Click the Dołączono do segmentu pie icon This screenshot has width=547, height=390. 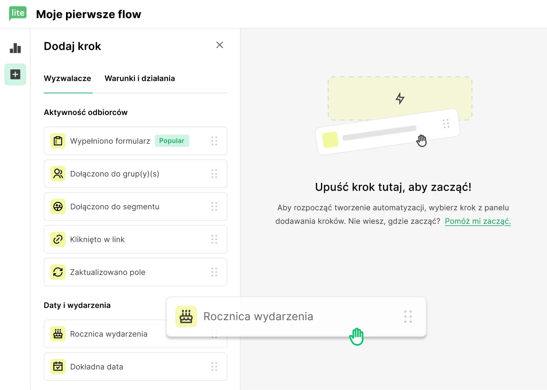click(58, 207)
